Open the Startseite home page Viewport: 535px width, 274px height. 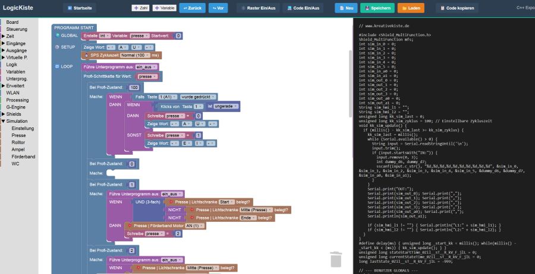tap(80, 8)
